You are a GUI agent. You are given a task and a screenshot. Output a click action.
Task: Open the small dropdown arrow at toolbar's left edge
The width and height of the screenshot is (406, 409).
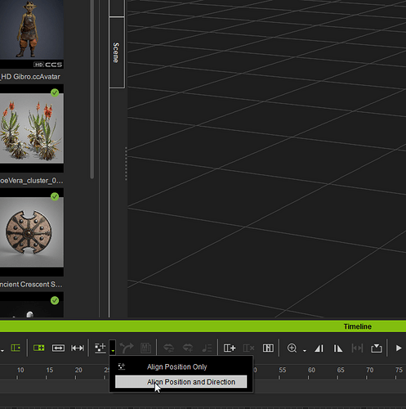(2, 350)
